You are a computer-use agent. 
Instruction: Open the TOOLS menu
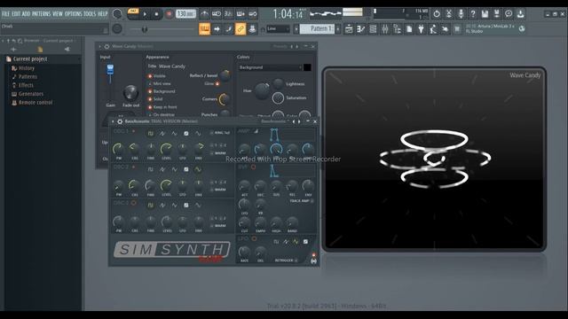click(90, 14)
